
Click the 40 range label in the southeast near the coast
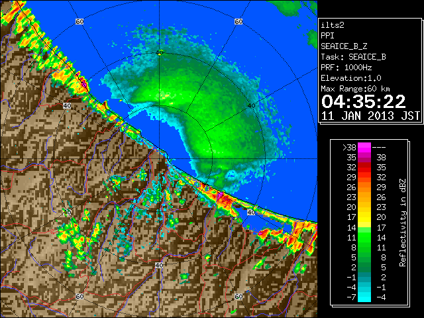251,212
